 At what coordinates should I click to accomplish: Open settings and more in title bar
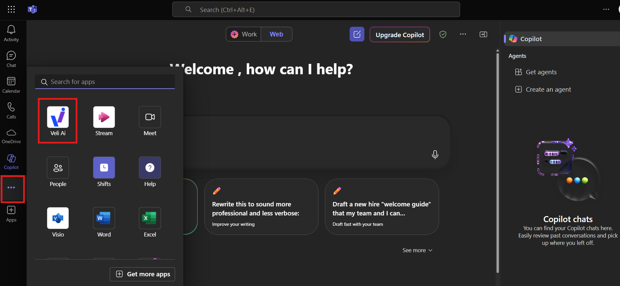point(606,9)
